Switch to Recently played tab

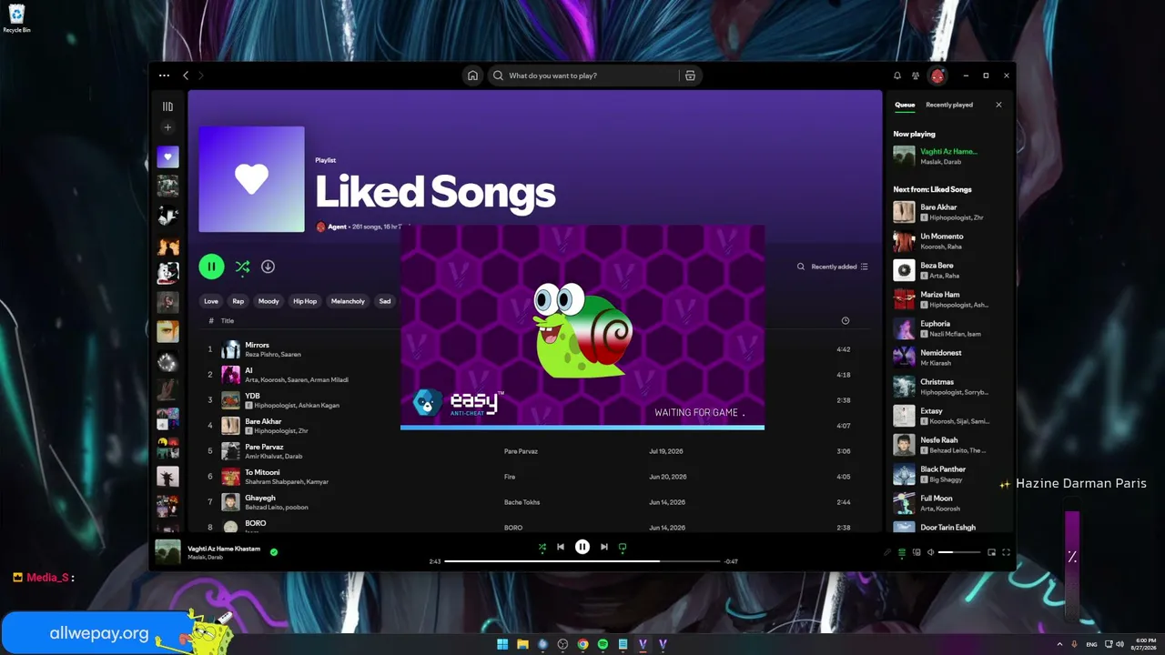pos(949,105)
